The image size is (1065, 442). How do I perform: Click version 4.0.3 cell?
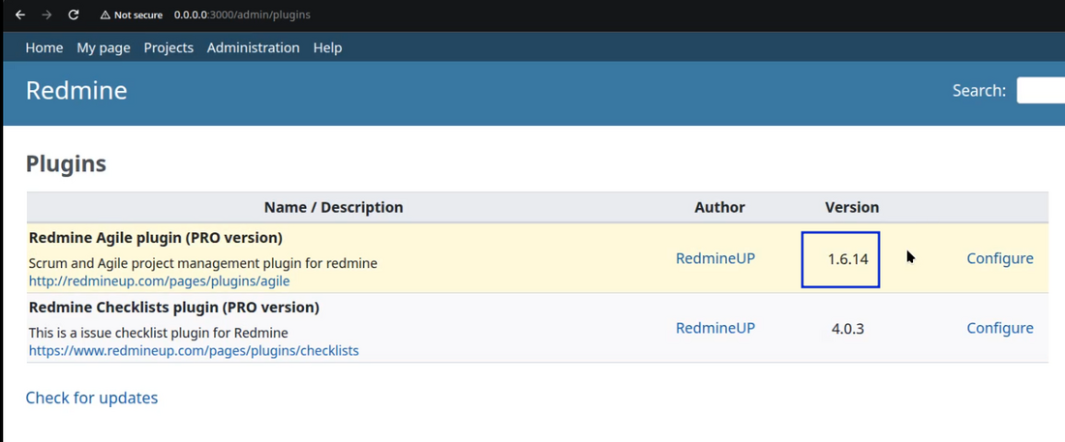pyautogui.click(x=848, y=329)
